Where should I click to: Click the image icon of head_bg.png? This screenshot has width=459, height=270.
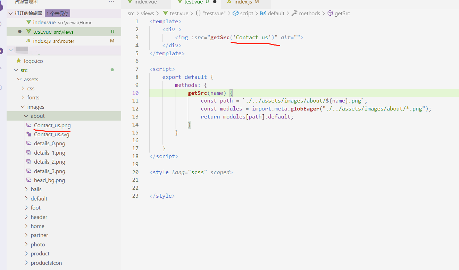pyautogui.click(x=29, y=180)
